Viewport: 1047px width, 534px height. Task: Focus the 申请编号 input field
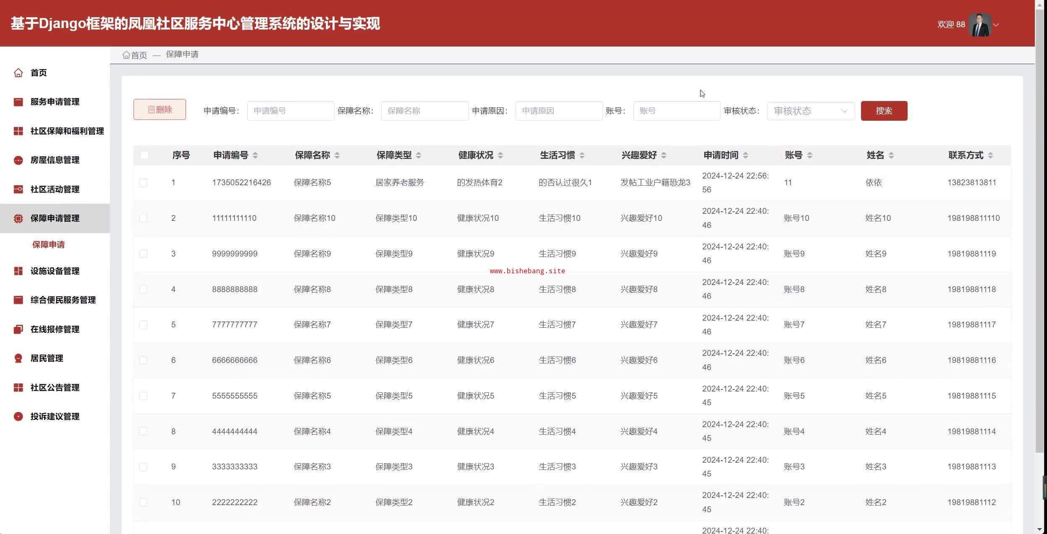click(291, 111)
